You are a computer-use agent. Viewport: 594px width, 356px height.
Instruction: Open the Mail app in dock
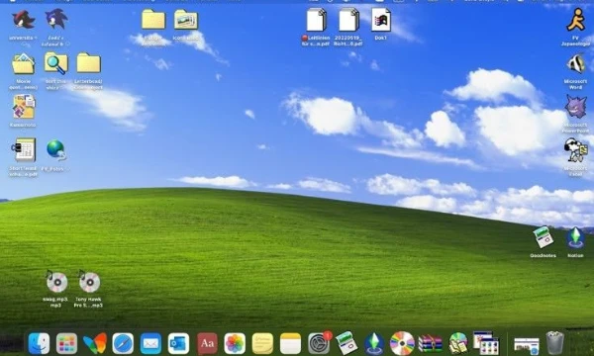(150, 343)
